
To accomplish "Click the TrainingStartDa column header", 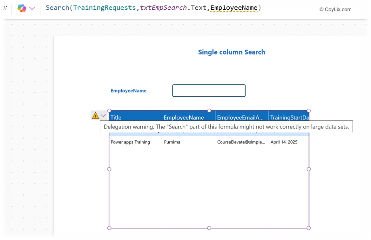I will click(x=289, y=117).
